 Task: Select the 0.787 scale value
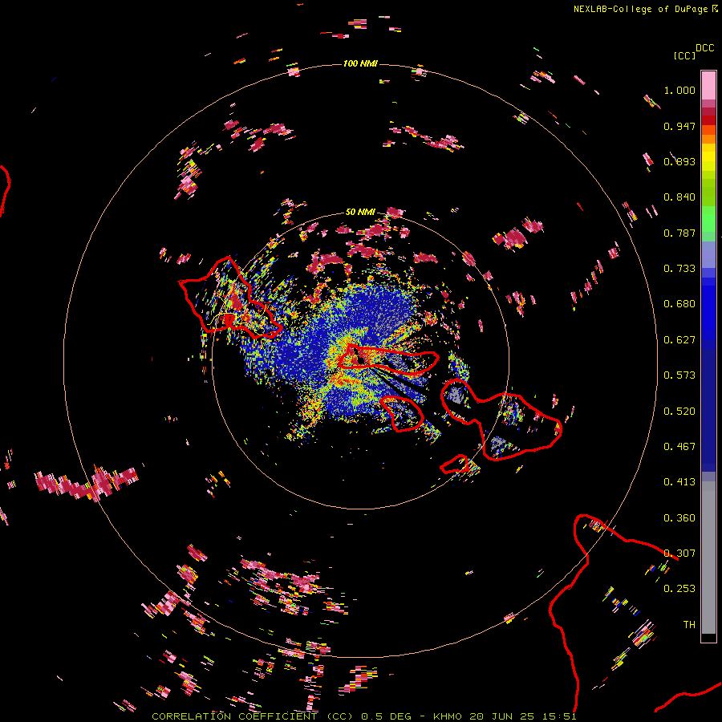[x=679, y=233]
